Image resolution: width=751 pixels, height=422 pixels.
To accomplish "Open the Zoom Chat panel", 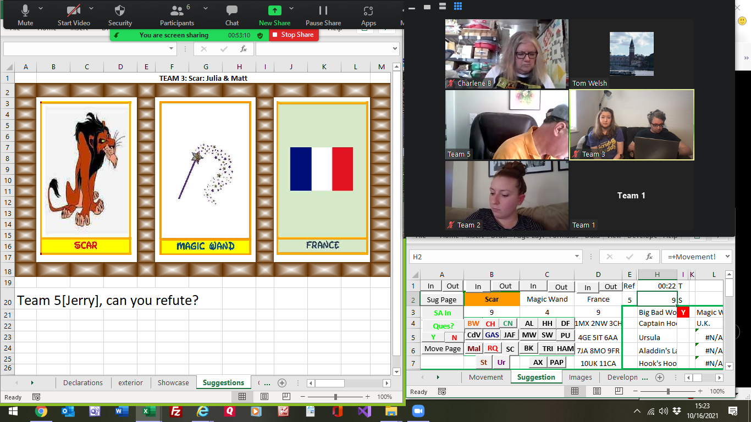I will tap(232, 10).
